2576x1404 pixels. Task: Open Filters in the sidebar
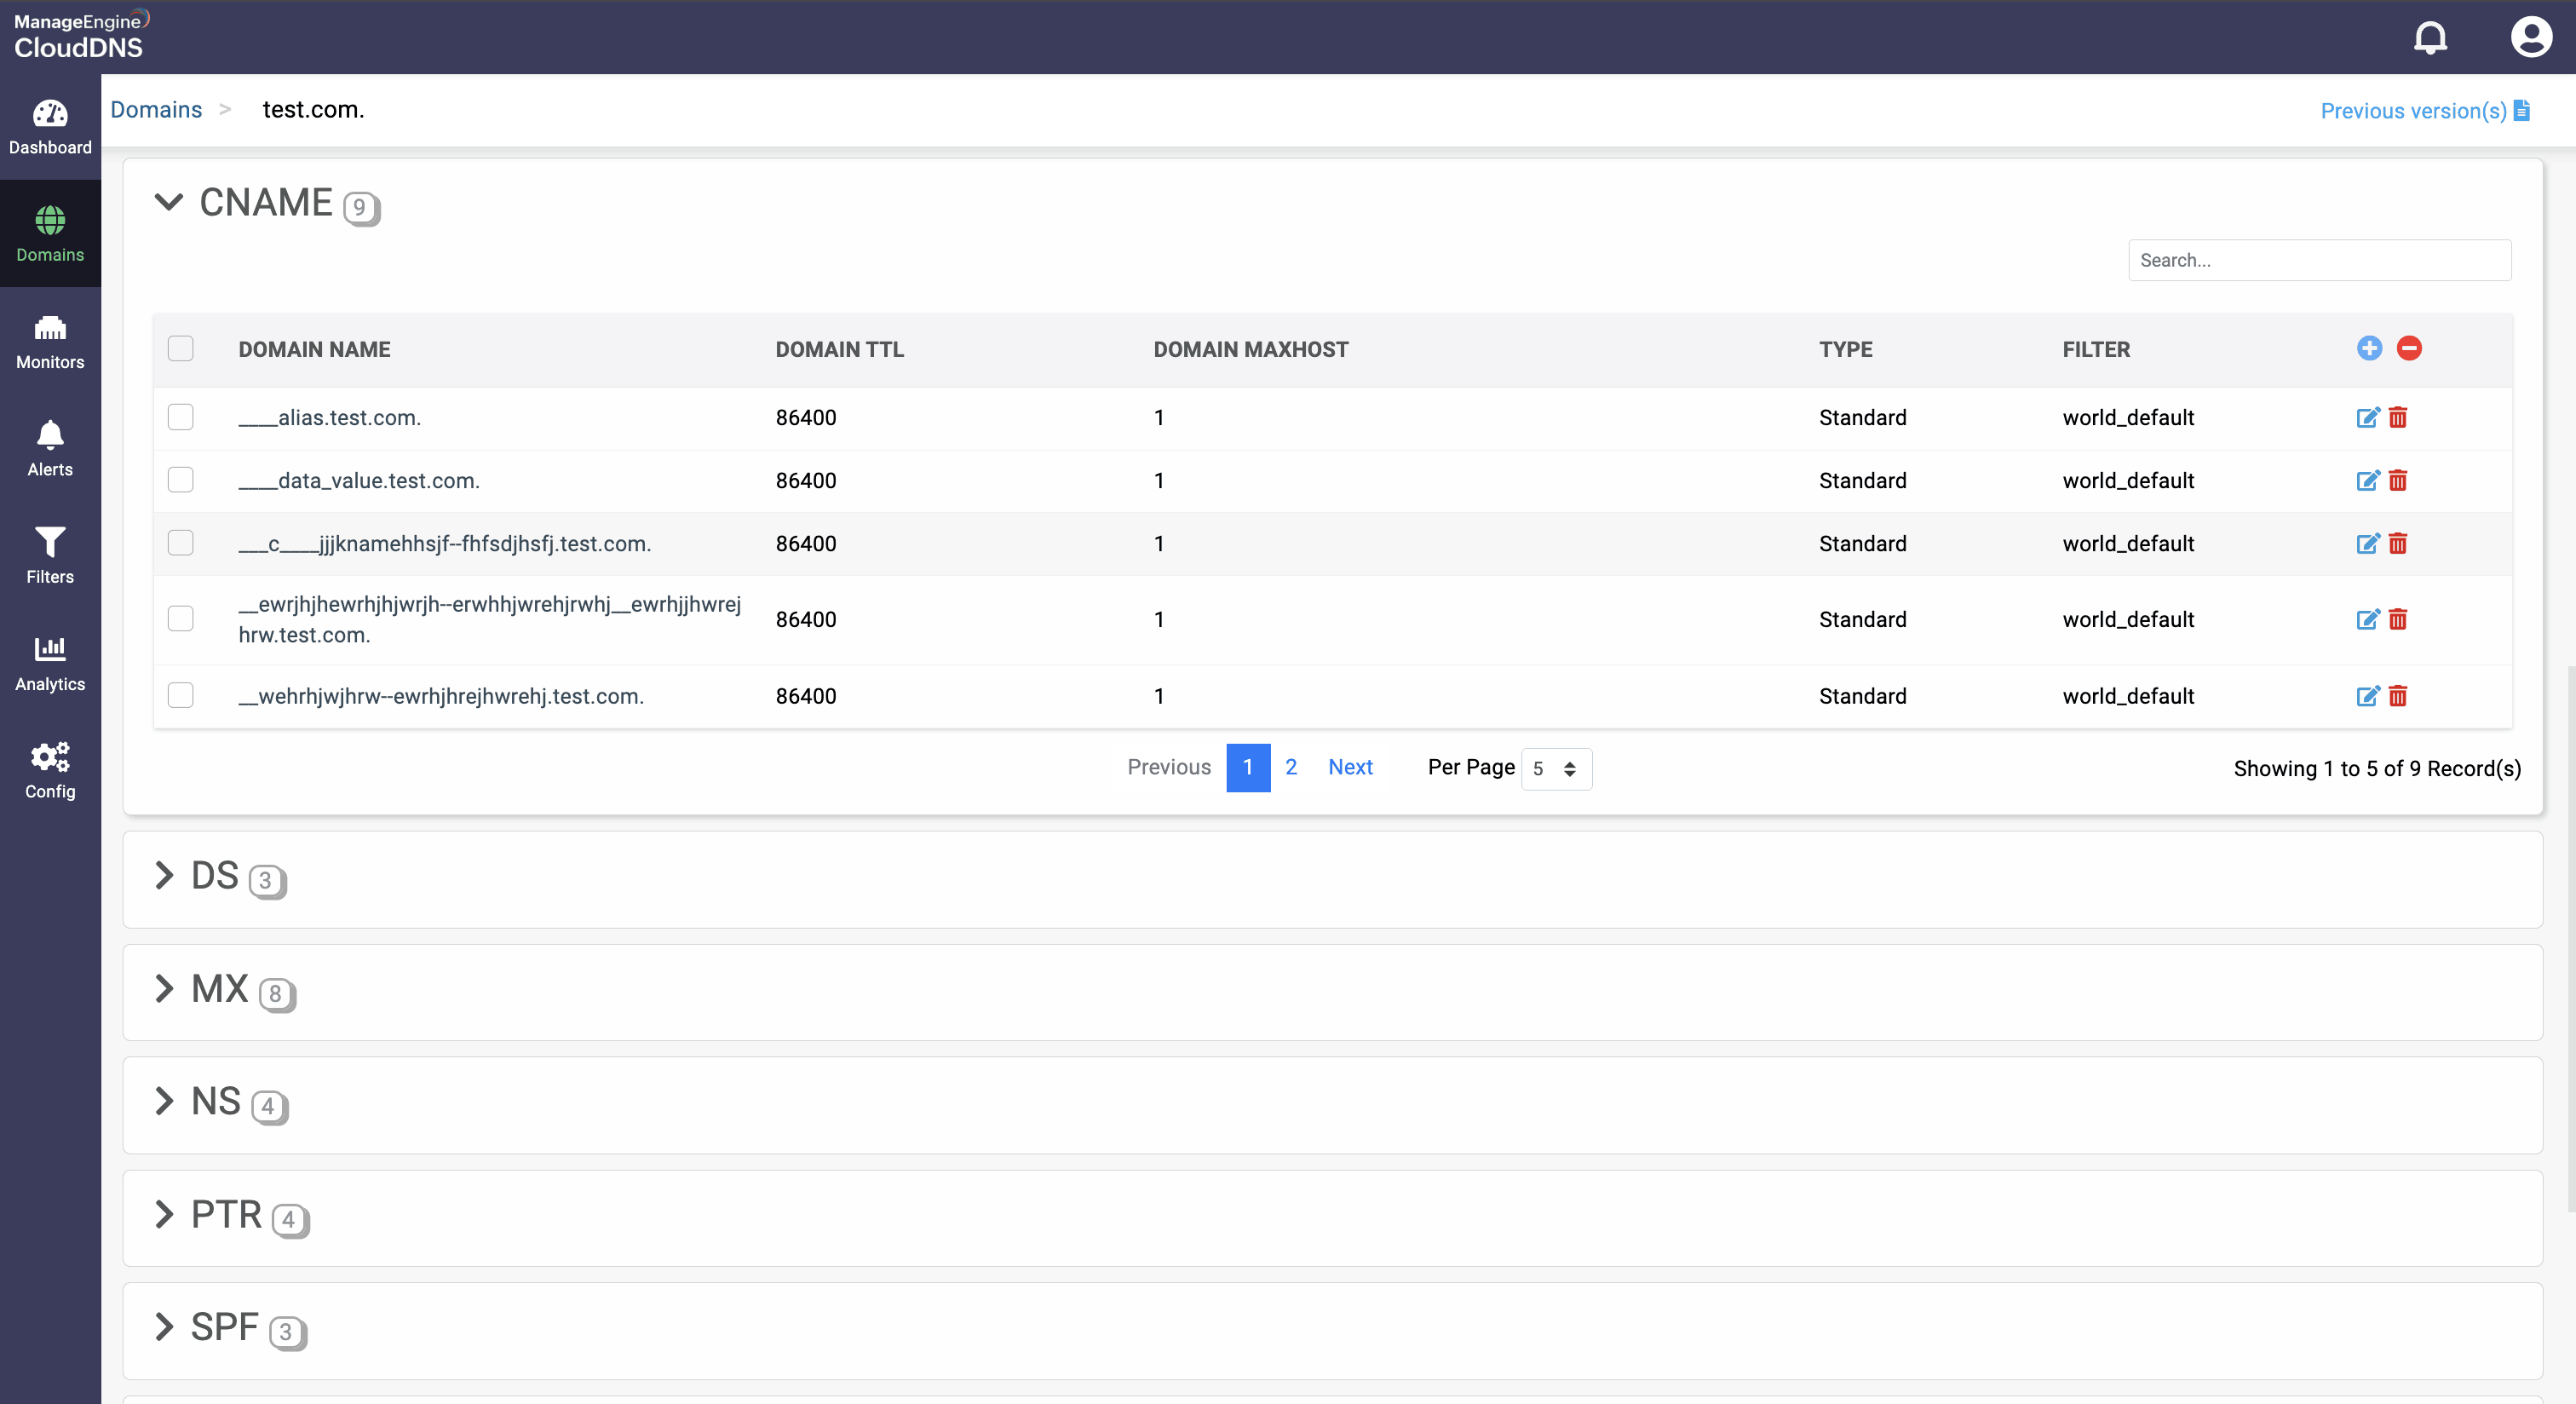click(50, 555)
